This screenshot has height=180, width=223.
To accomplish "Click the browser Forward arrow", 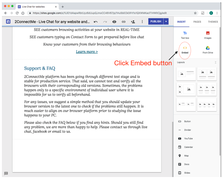I will point(11,13).
